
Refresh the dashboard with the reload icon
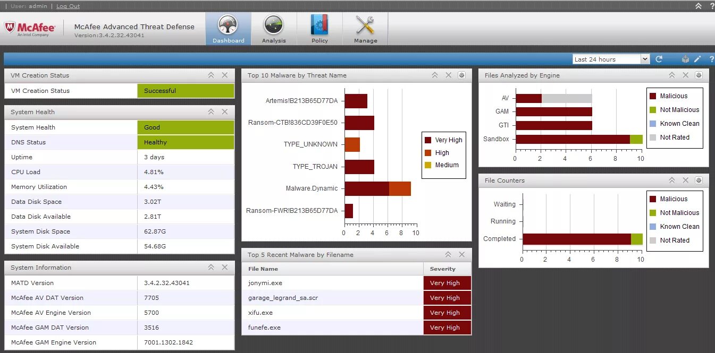click(659, 59)
